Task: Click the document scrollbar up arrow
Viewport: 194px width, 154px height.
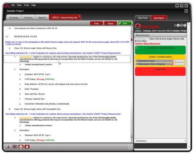Action: pos(131,28)
